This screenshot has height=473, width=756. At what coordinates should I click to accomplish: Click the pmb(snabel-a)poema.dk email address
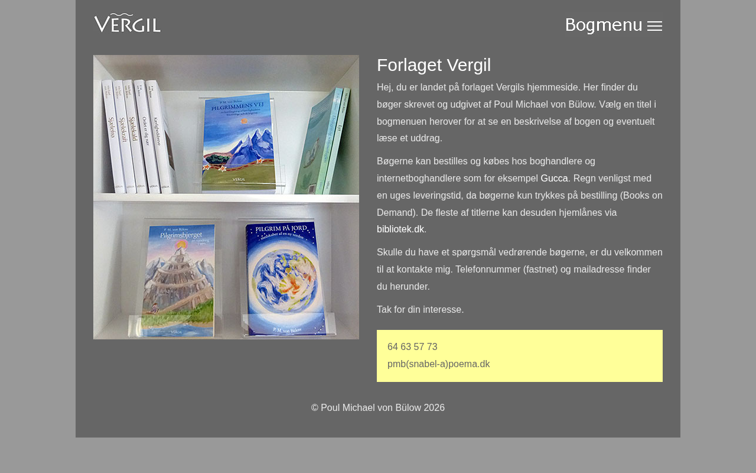tap(439, 364)
